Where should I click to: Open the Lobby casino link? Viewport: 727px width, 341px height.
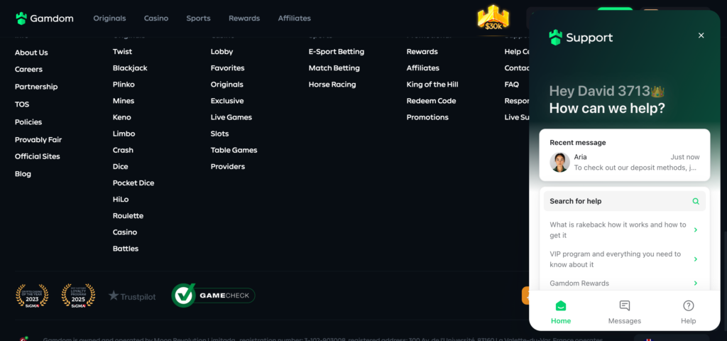pyautogui.click(x=222, y=51)
